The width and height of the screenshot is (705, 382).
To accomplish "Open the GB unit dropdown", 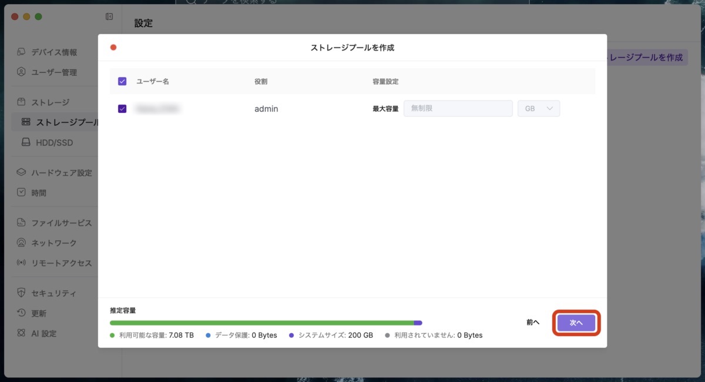I will coord(538,108).
